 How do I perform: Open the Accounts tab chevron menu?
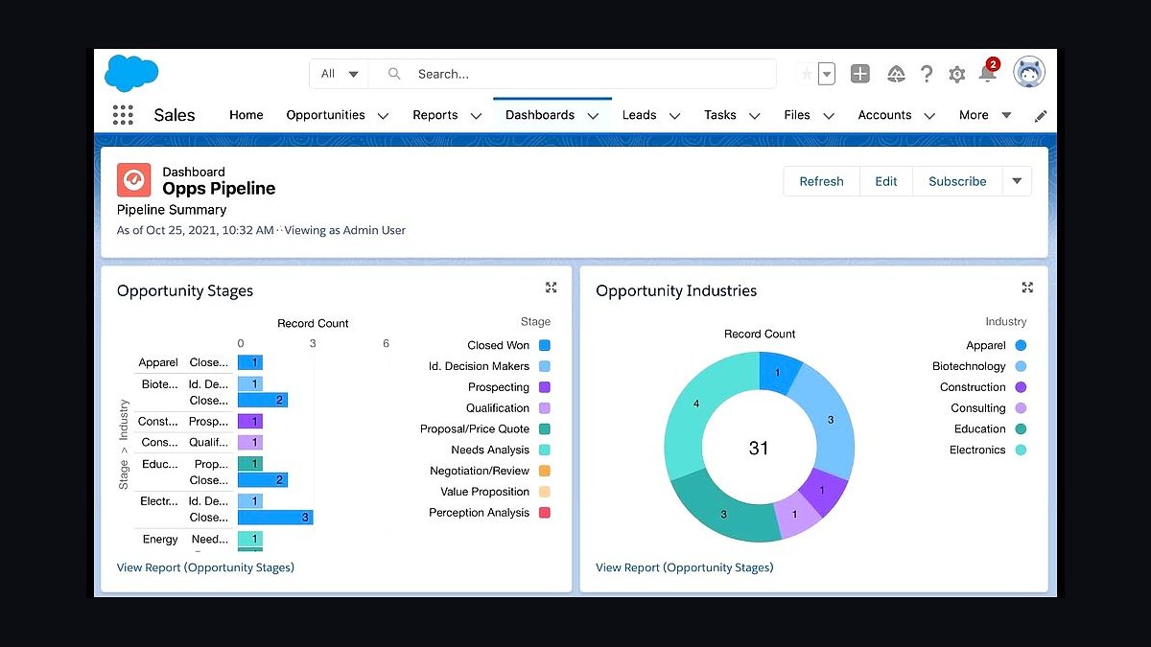pos(929,116)
